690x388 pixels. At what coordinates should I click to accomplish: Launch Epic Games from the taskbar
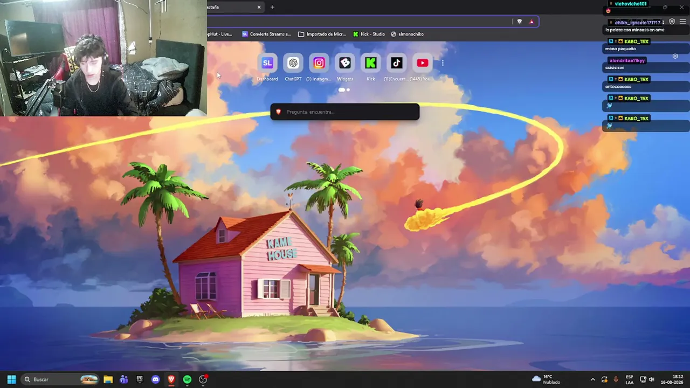(140, 379)
